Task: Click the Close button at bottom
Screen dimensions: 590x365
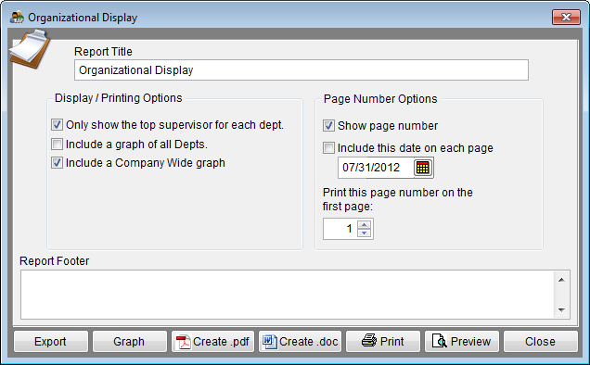Action: (x=540, y=341)
